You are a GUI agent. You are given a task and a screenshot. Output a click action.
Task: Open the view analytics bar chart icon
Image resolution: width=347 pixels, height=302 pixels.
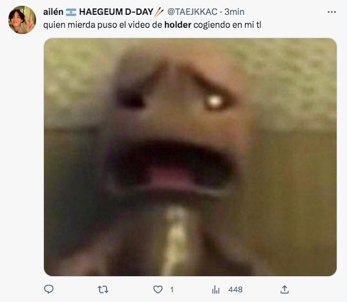(x=216, y=289)
